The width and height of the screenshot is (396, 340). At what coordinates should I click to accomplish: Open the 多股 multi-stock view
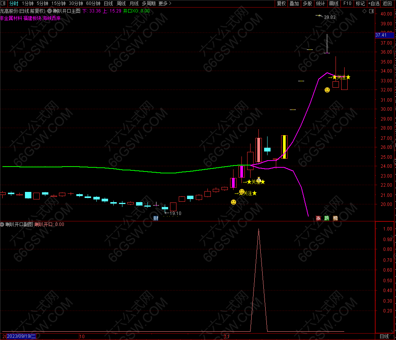click(307, 3)
